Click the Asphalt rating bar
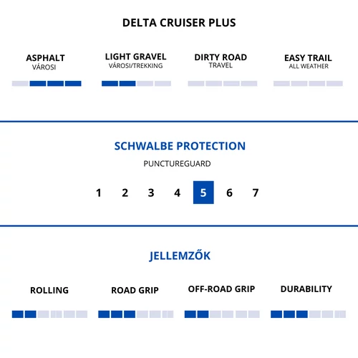Screen dimensions: 358x358 tap(47, 84)
